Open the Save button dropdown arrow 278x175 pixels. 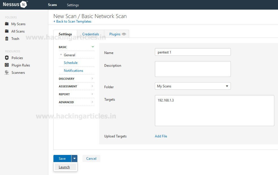(74, 159)
